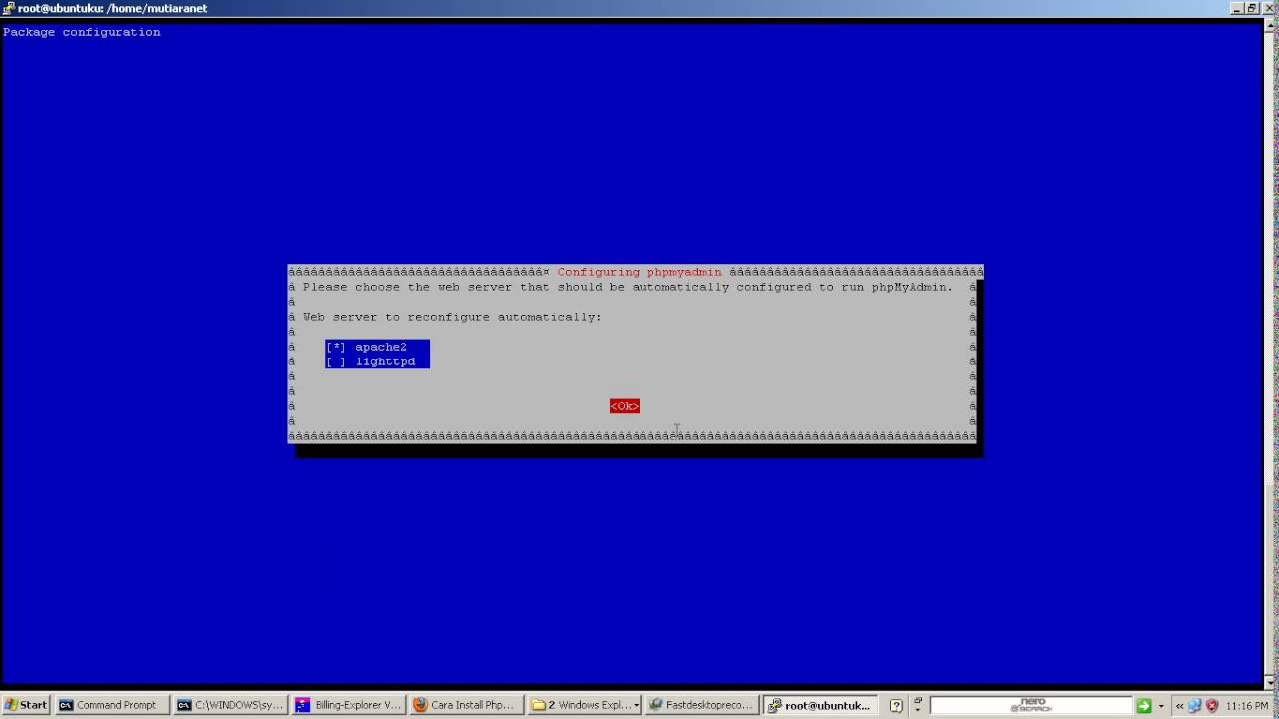The image size is (1279, 719).
Task: Select root@ubuntuk PuTTY taskbar button
Action: pyautogui.click(x=819, y=705)
